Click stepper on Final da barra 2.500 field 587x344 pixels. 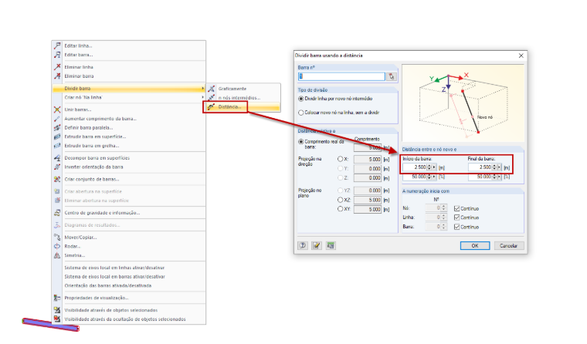click(494, 167)
